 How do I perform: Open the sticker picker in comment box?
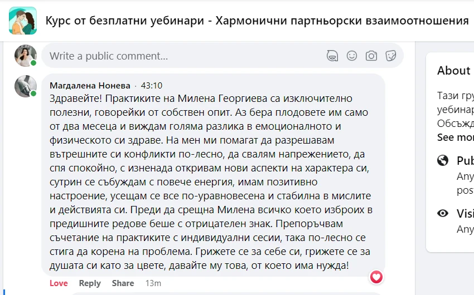coord(391,56)
